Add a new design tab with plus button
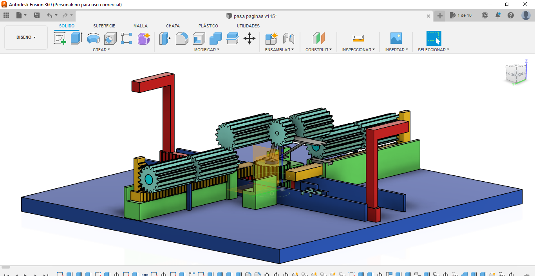 [x=440, y=16]
